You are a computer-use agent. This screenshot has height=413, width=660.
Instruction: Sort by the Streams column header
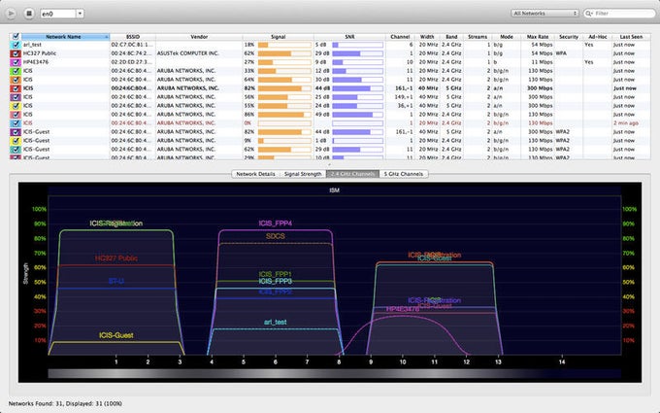(x=478, y=37)
